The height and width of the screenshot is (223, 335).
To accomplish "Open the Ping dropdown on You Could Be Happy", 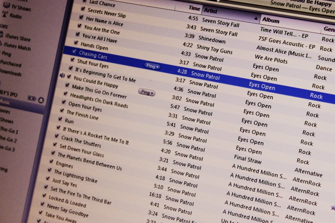I will (147, 93).
